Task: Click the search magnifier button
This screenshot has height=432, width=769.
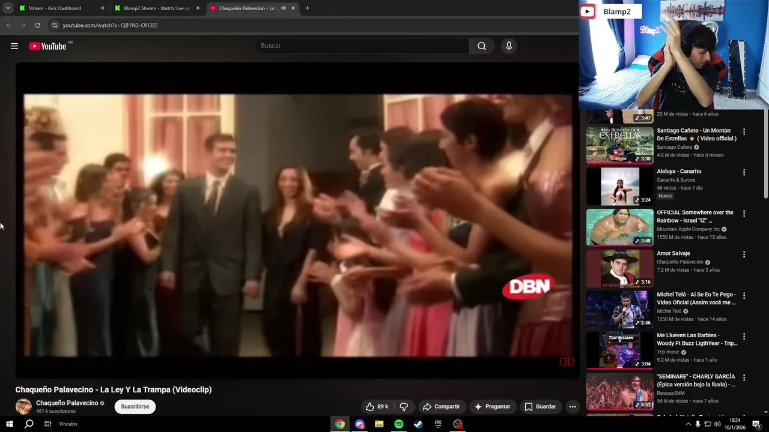Action: [482, 46]
